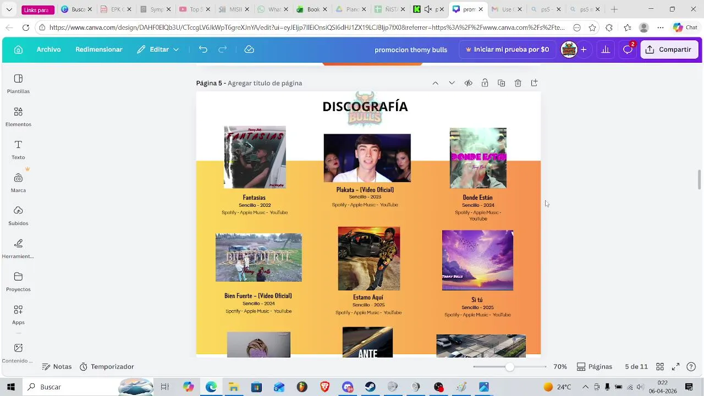704x396 pixels.
Task: Check cloud save status icon
Action: tap(249, 50)
